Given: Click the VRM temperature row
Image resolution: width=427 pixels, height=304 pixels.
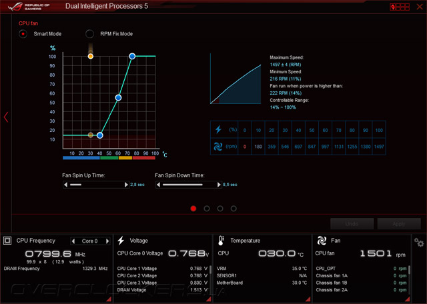Looking at the screenshot, I should click(262, 269).
